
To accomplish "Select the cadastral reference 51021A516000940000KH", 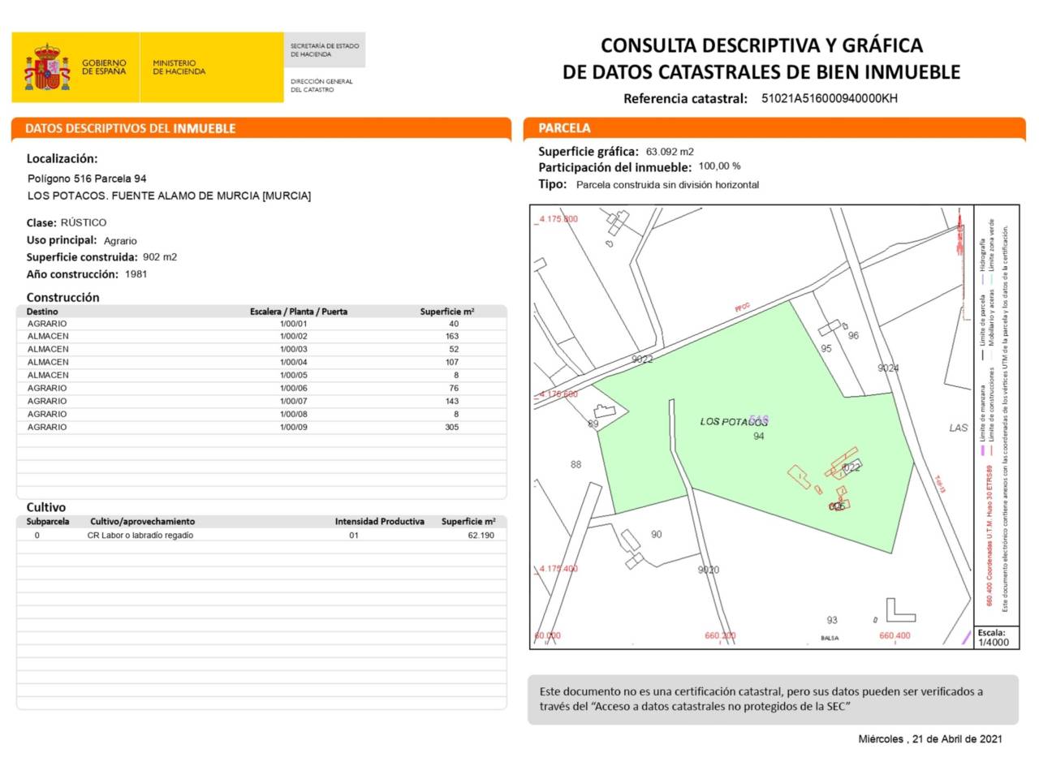I will tap(830, 98).
